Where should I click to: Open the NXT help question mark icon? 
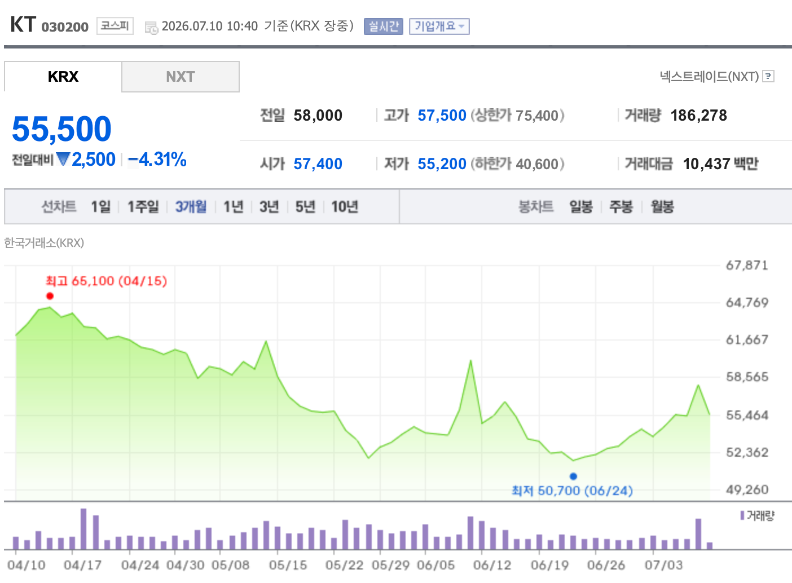[768, 76]
